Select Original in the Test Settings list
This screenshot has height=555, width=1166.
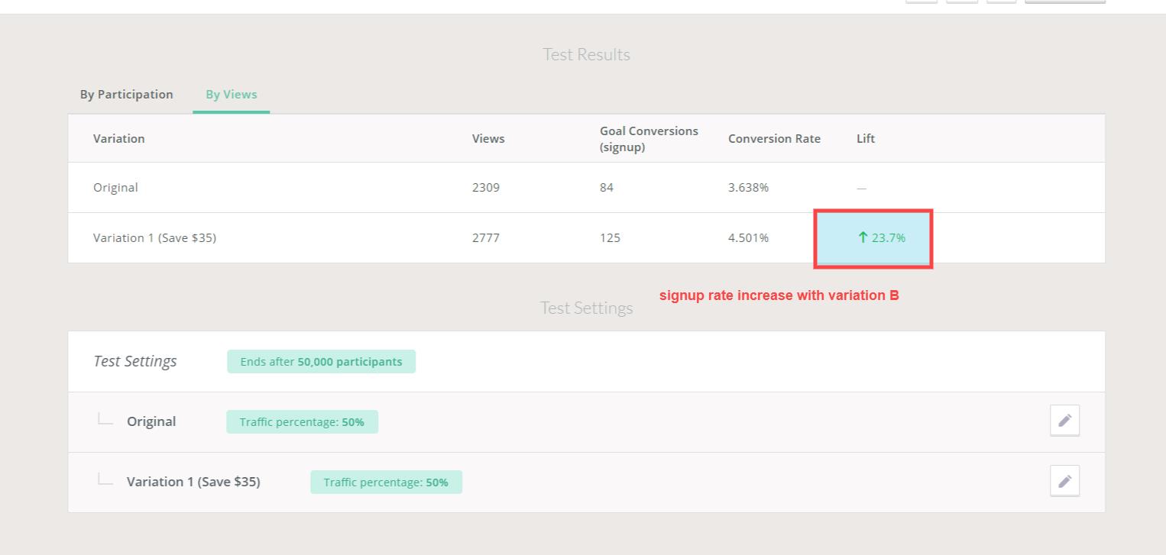point(151,421)
